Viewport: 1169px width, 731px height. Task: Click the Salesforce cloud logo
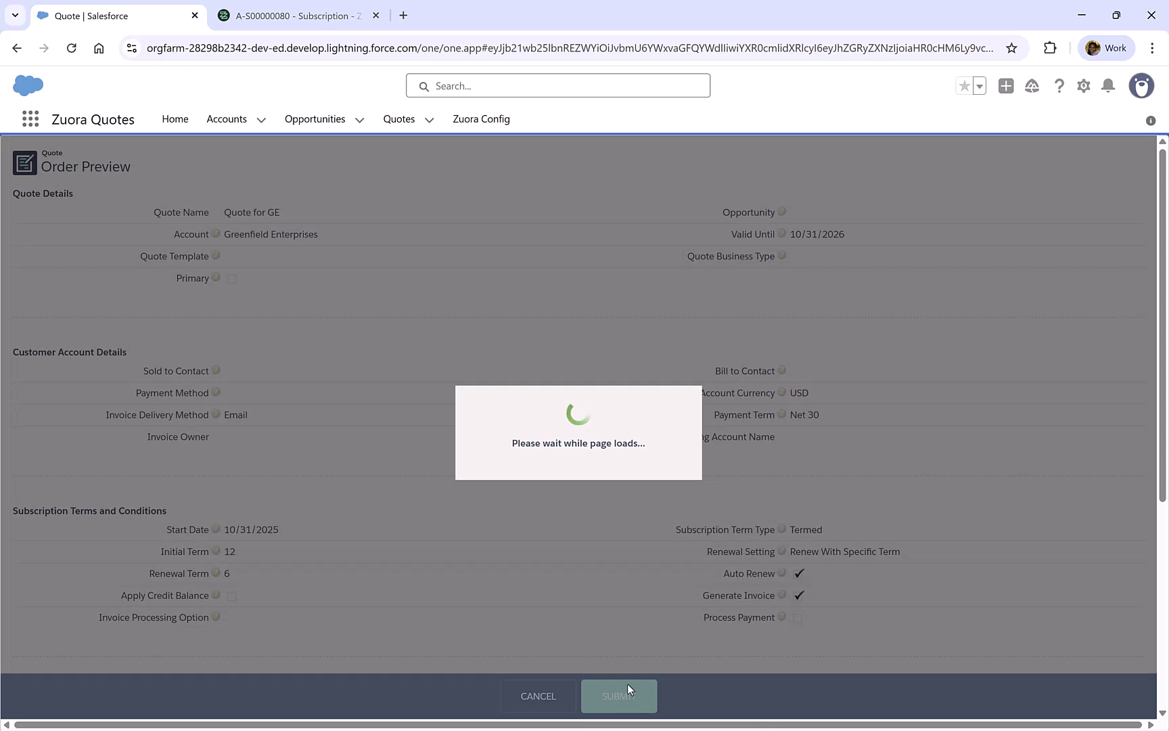tap(28, 85)
